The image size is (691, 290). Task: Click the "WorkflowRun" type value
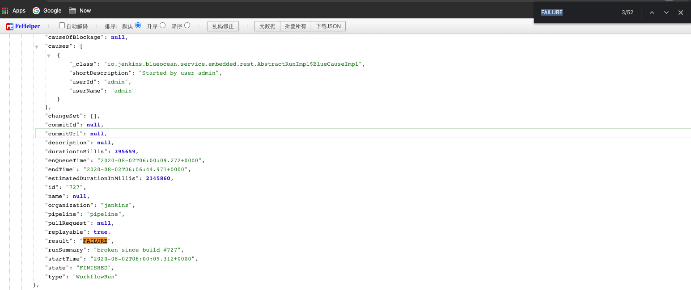click(x=95, y=277)
